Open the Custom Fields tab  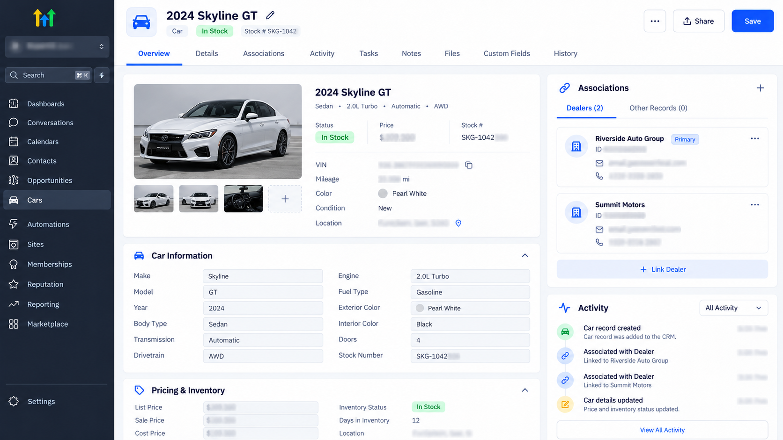[x=507, y=53]
